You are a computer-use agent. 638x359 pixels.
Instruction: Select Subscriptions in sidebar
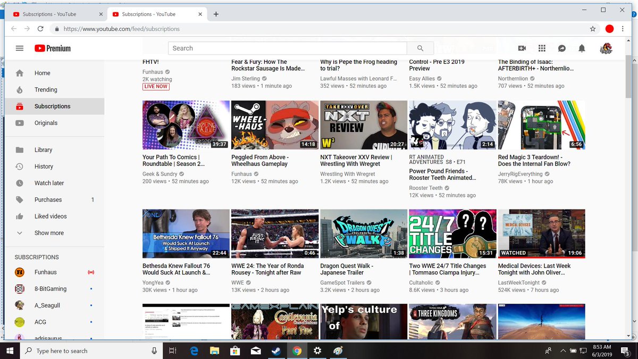point(54,106)
